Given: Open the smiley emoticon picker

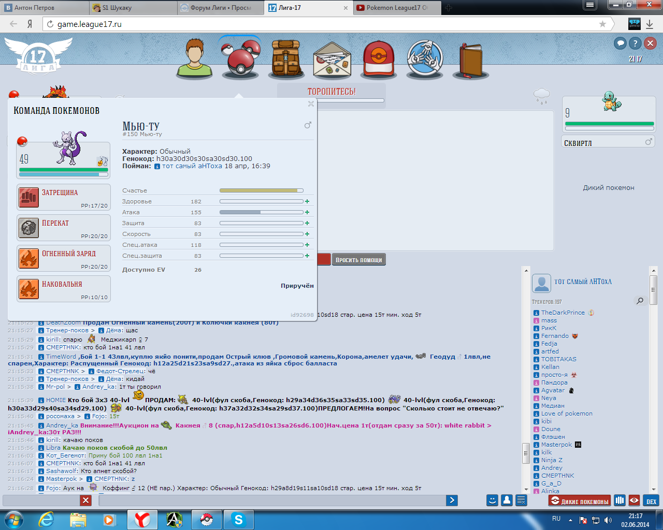Looking at the screenshot, I should coord(492,500).
